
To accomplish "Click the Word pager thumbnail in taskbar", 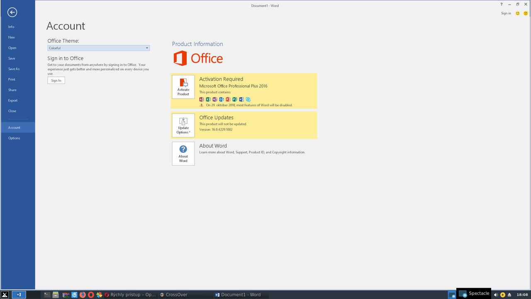I will pyautogui.click(x=19, y=295).
